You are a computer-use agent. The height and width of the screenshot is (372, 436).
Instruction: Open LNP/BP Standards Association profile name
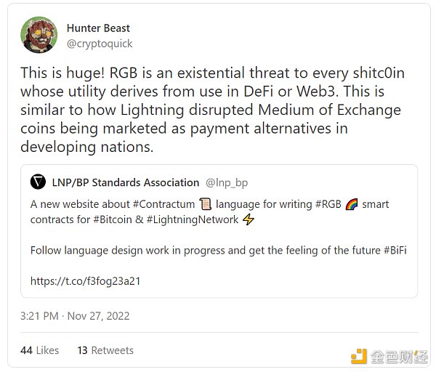click(125, 182)
